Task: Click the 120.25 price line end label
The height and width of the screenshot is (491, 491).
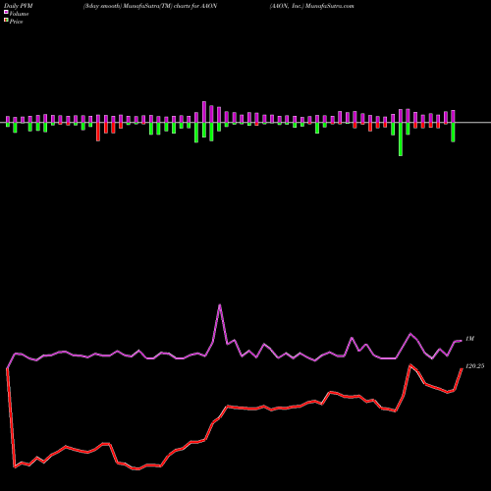Action: point(474,366)
